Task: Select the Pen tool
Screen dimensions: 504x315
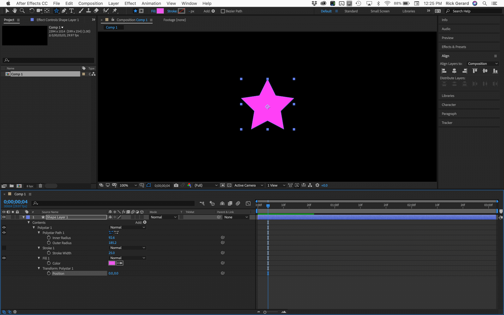Action: coord(64,11)
